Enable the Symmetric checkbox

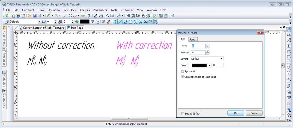(x=182, y=71)
